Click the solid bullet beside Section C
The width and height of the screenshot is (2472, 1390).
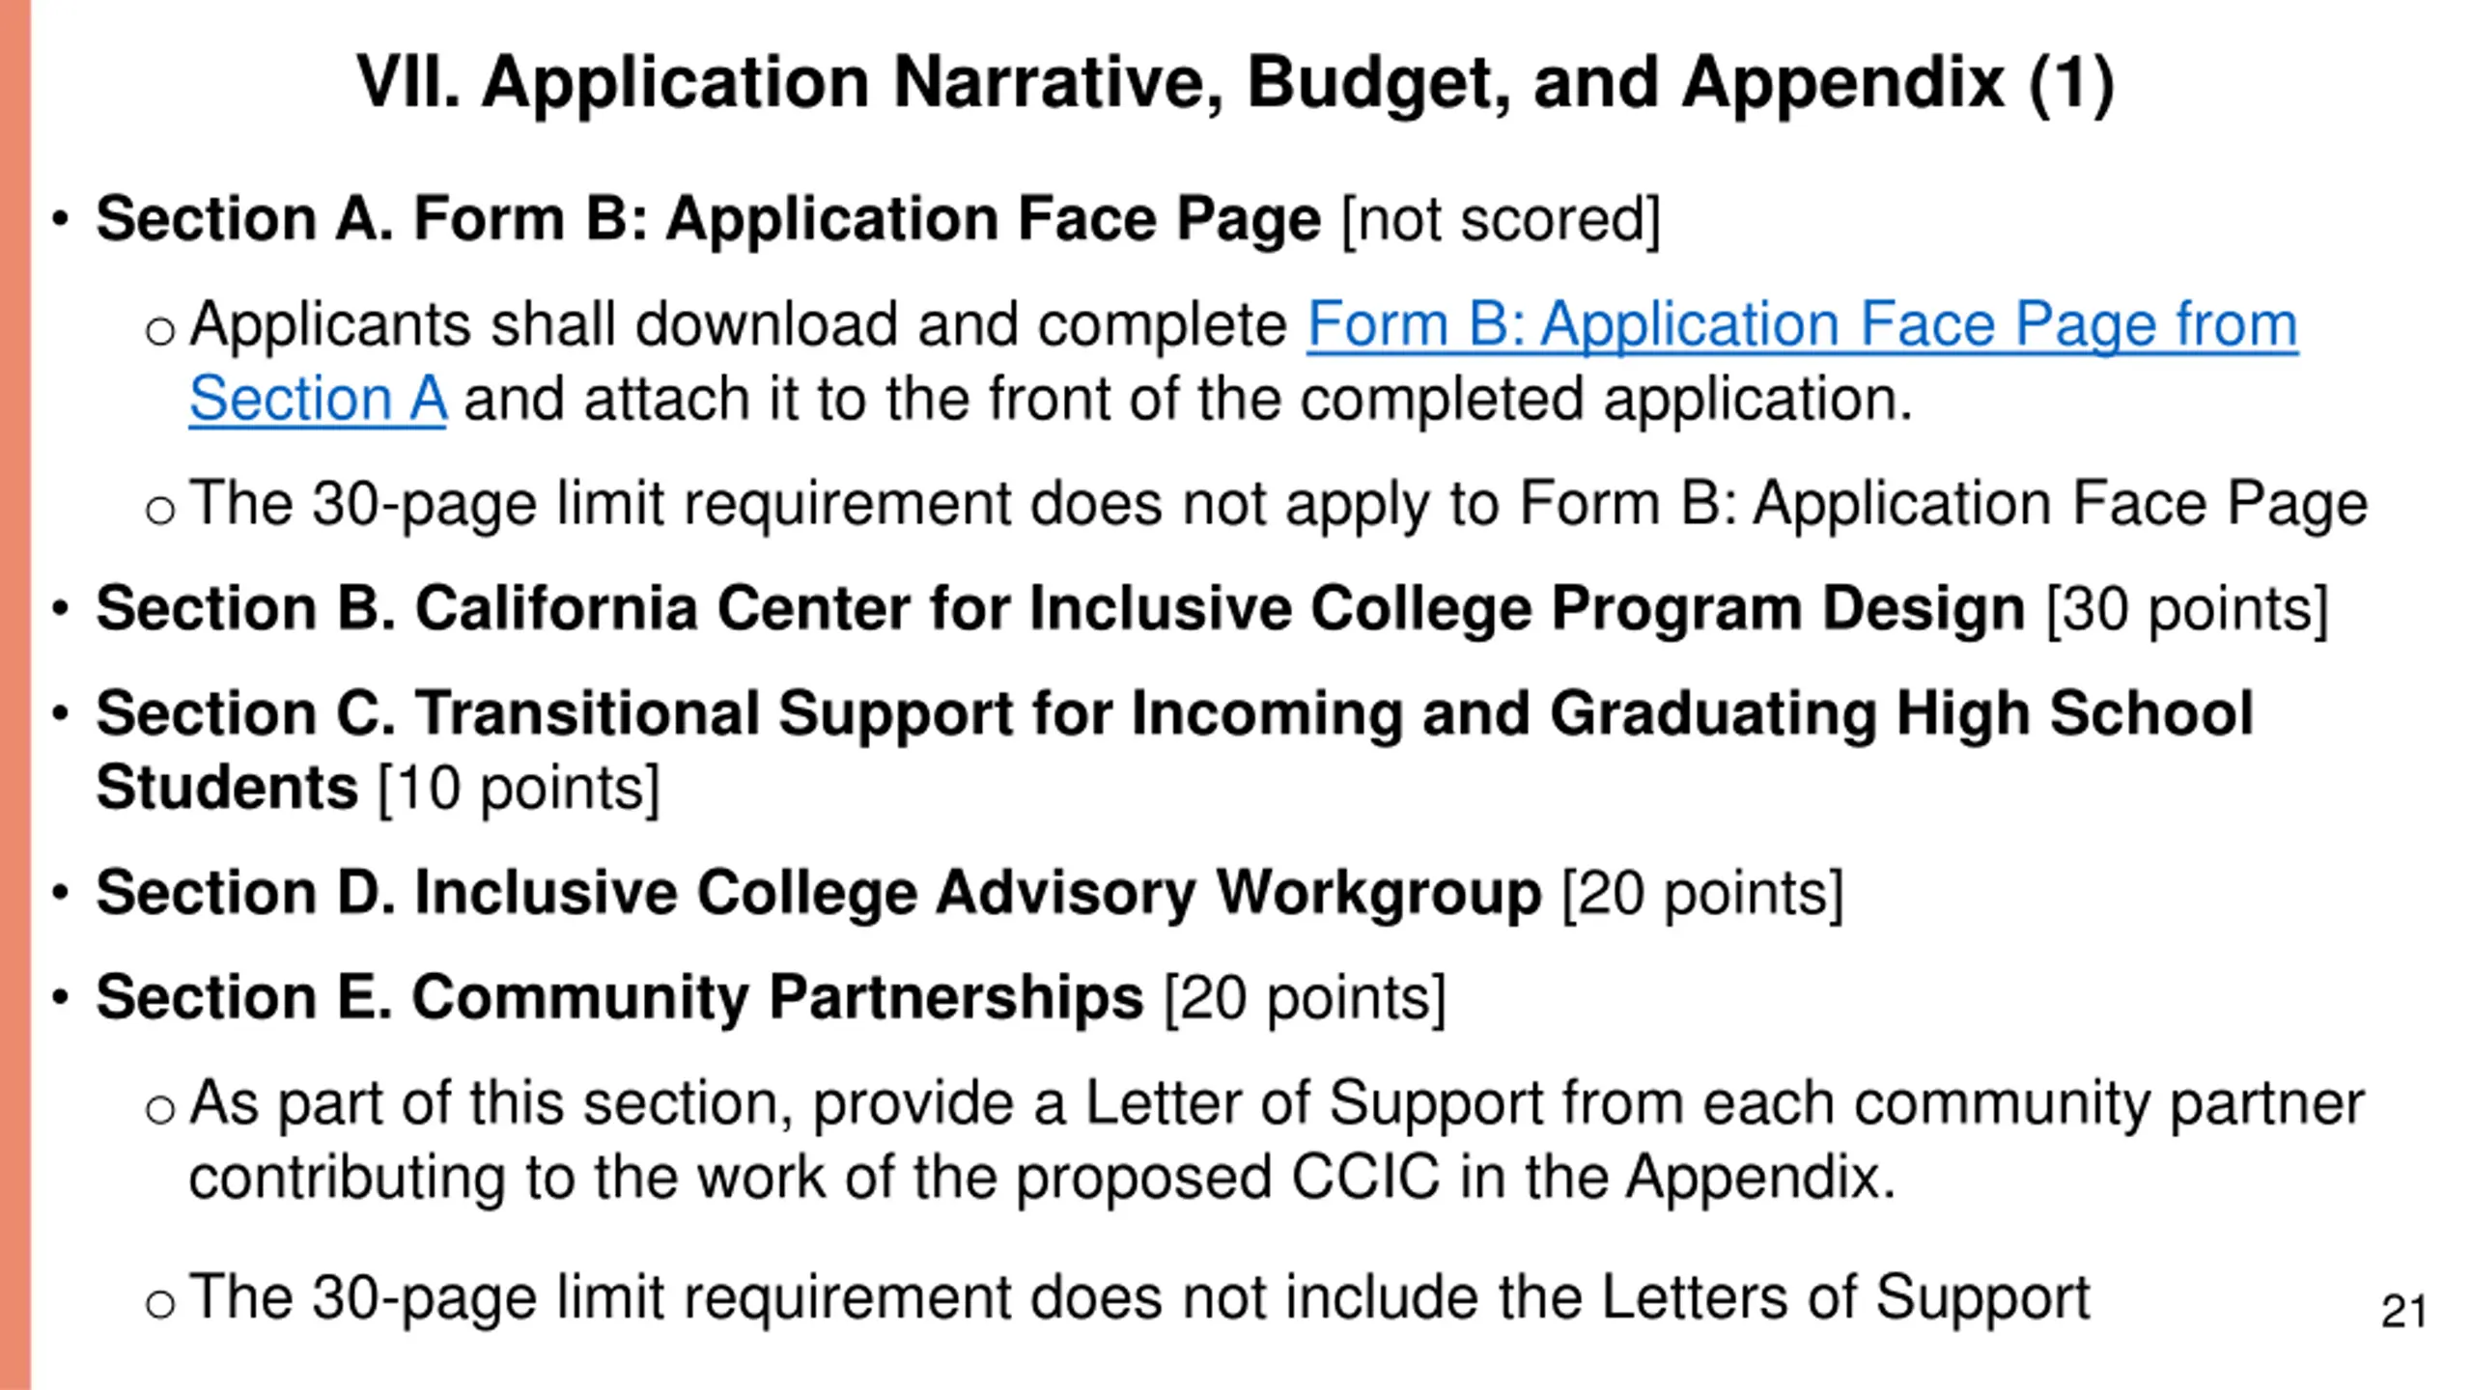click(61, 715)
